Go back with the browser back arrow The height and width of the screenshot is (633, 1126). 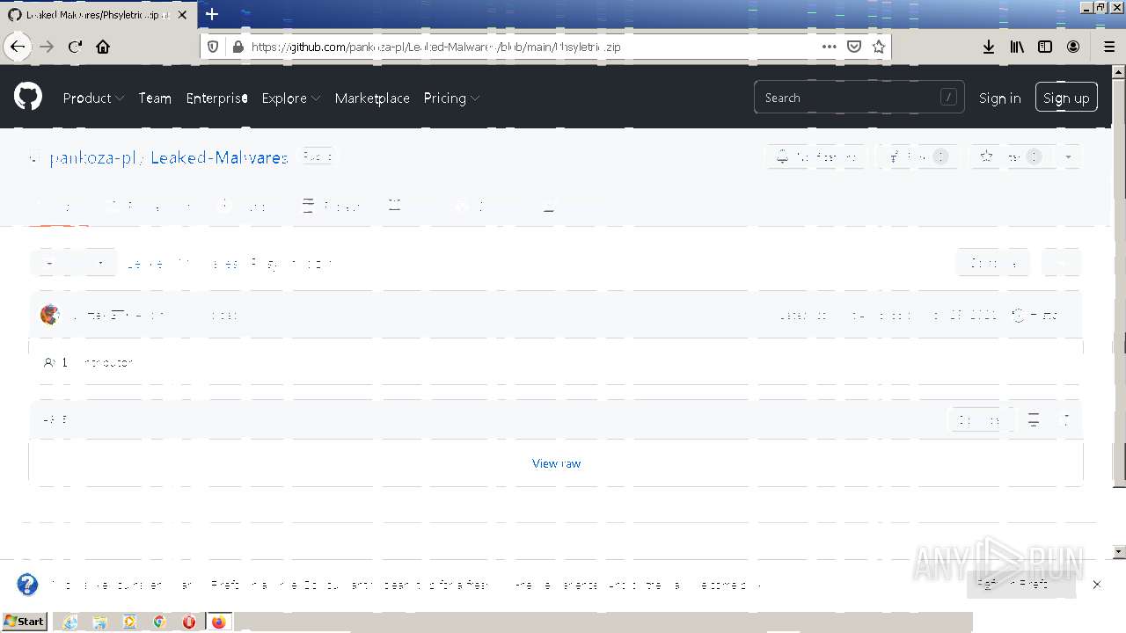(x=18, y=47)
